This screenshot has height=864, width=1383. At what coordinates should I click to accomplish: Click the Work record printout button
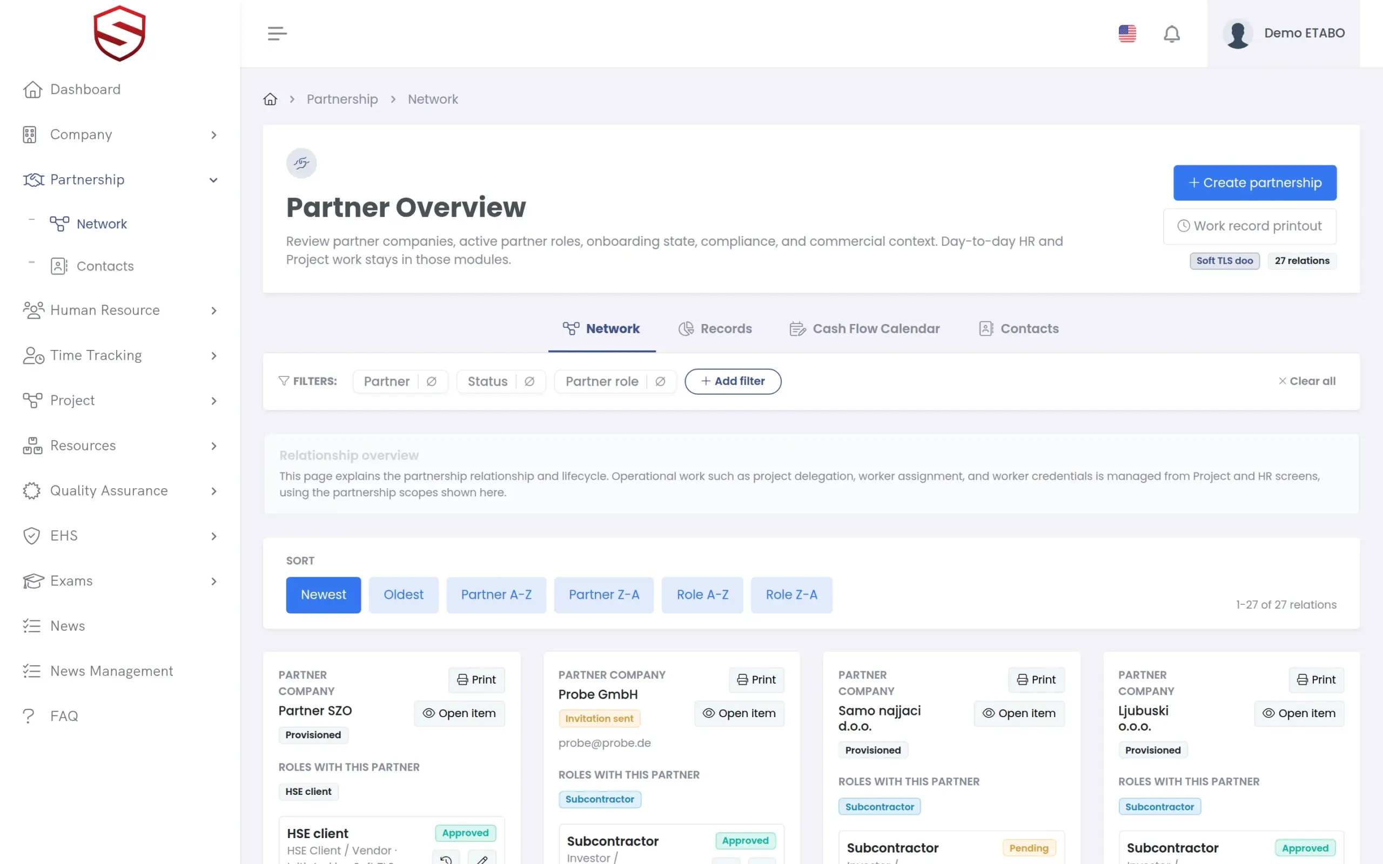click(x=1250, y=226)
